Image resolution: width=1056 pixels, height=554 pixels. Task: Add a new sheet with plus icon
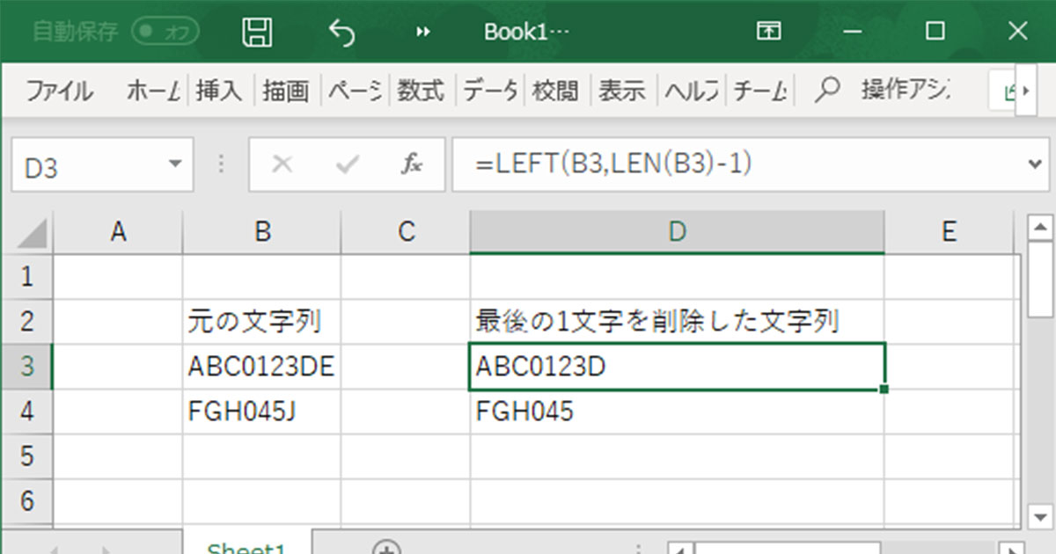click(385, 549)
